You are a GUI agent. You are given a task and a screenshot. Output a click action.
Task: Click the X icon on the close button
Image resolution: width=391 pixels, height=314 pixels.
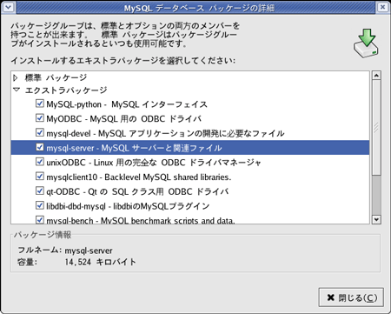click(331, 297)
